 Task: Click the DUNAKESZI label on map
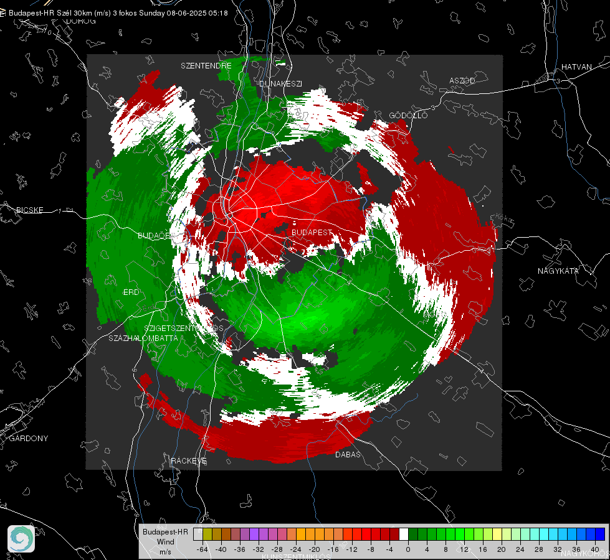click(280, 83)
